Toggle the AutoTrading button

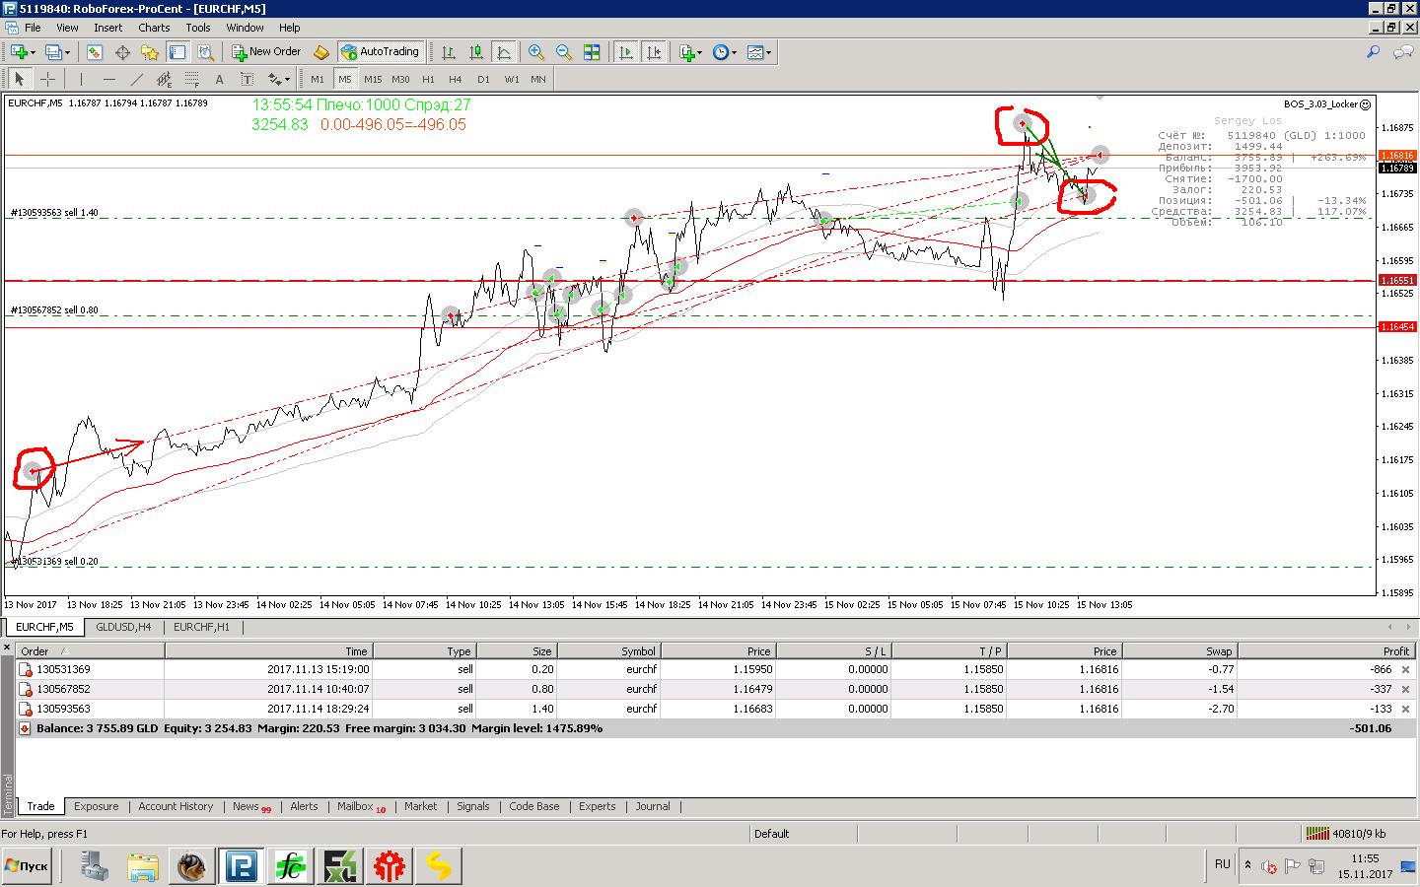(380, 52)
